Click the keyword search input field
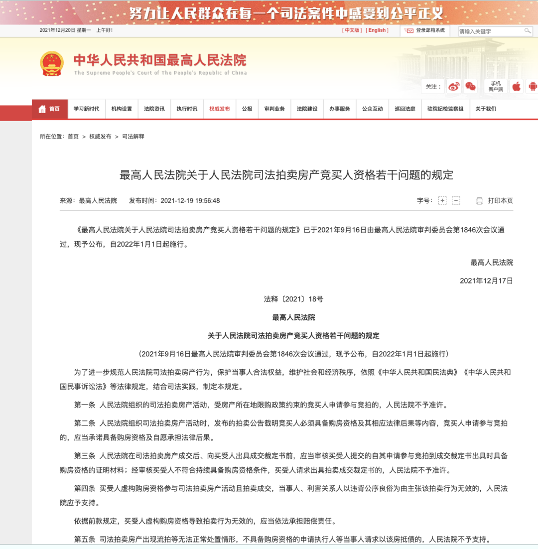 491,31
